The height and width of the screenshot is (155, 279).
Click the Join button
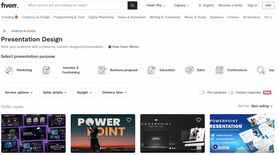268,5
